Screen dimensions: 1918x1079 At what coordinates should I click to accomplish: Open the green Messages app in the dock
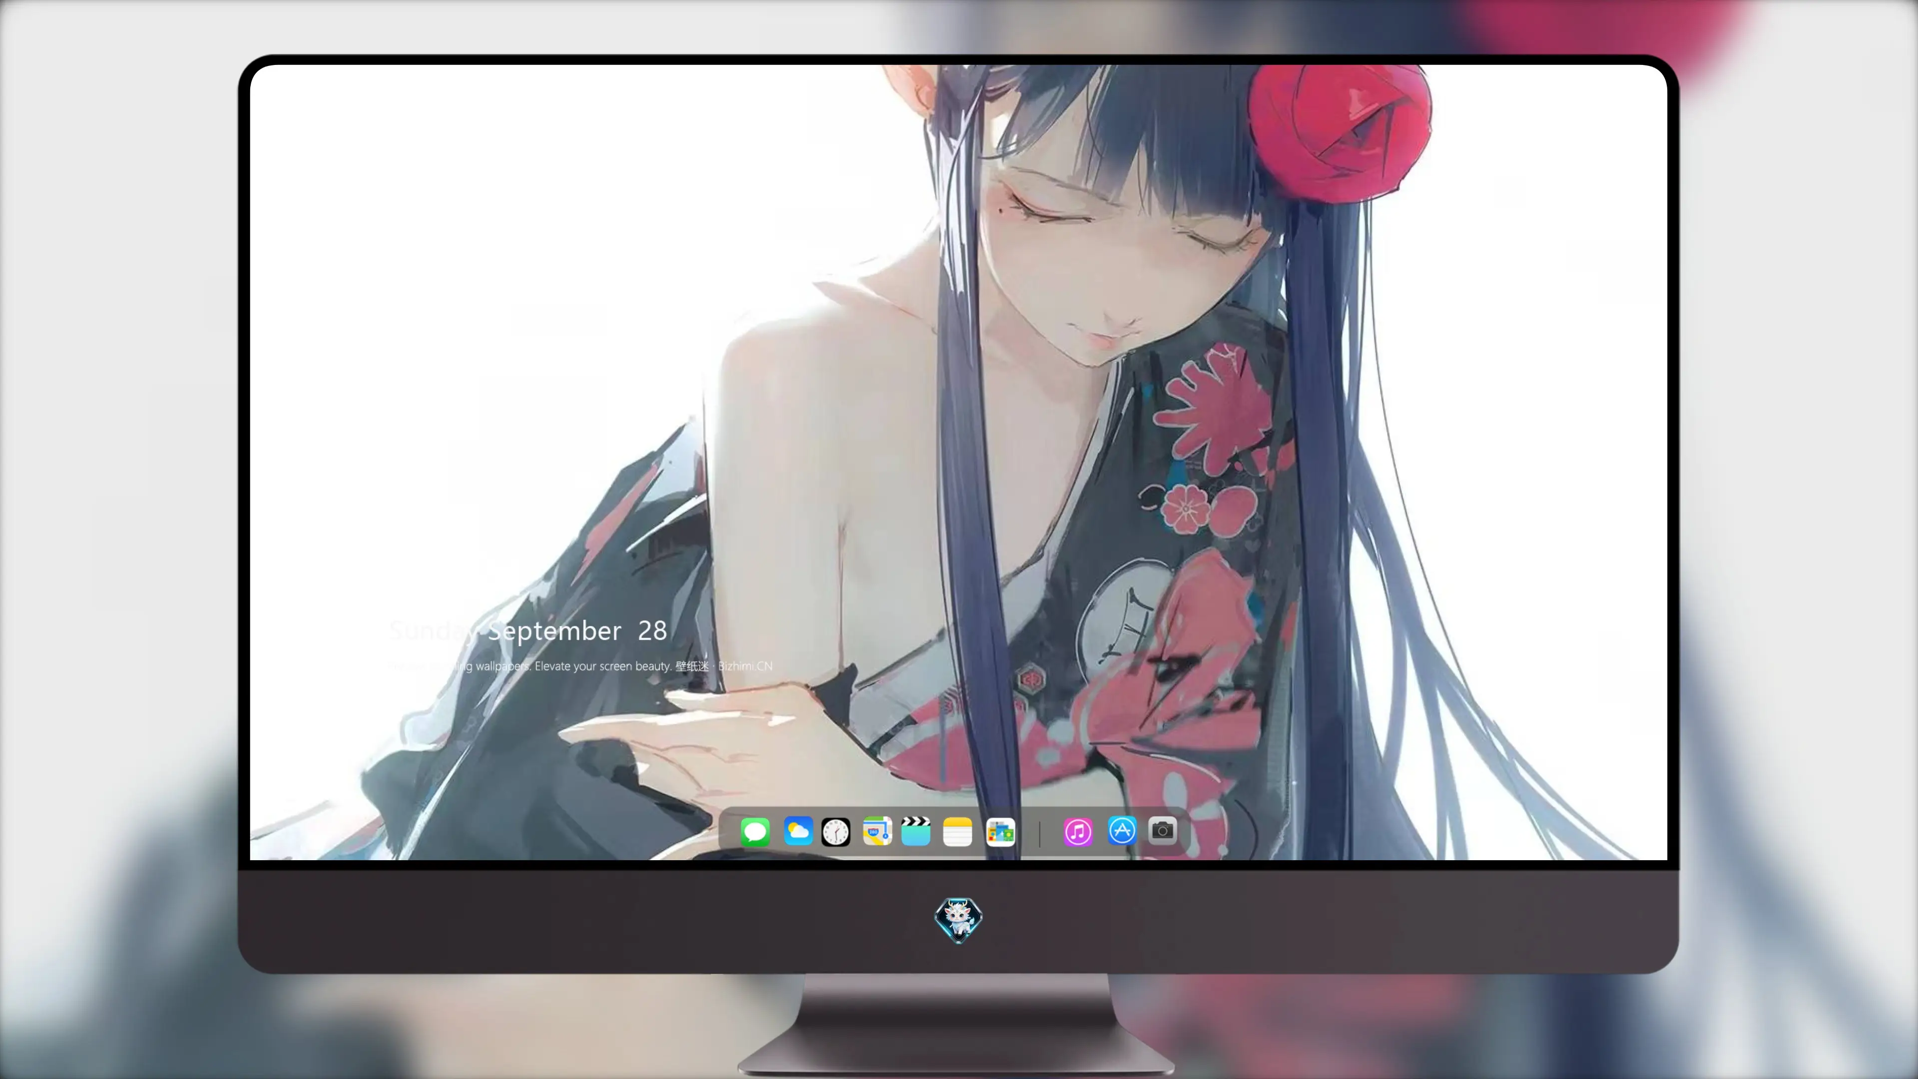pyautogui.click(x=755, y=832)
